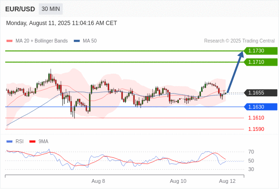Click the RSI 70 level label
The height and width of the screenshot is (189, 279).
pos(251,152)
